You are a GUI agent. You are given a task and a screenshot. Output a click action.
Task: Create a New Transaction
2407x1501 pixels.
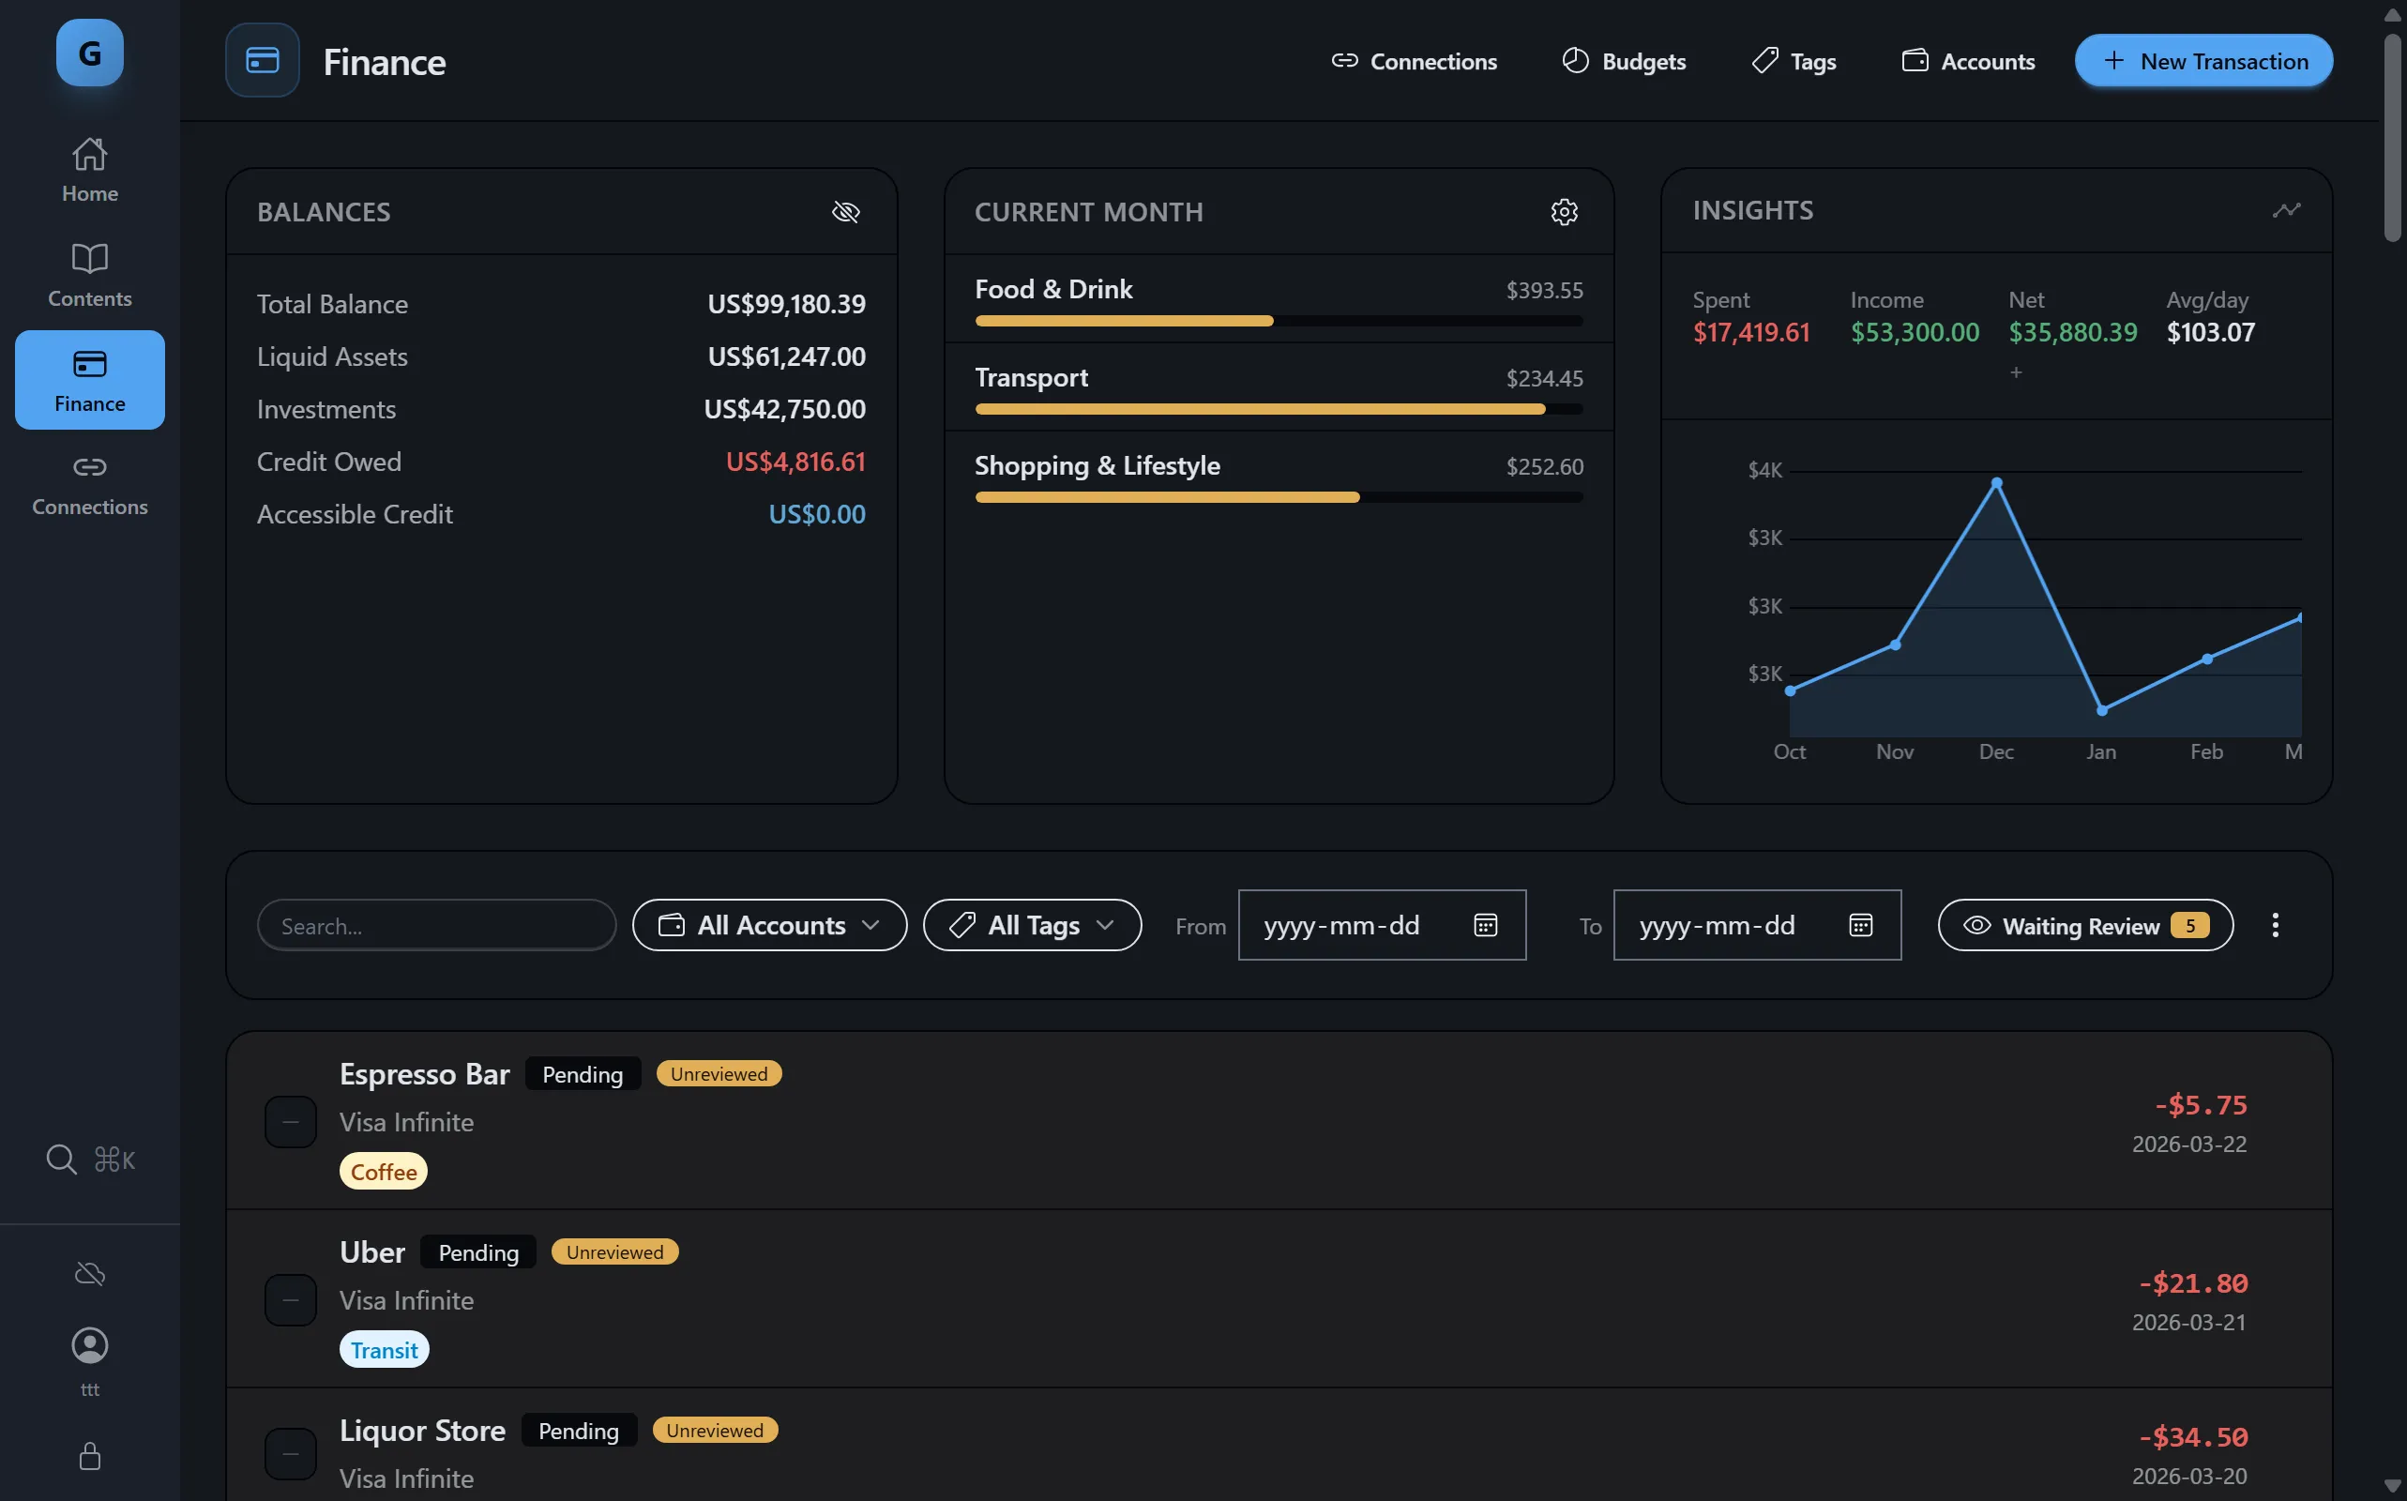[2203, 61]
